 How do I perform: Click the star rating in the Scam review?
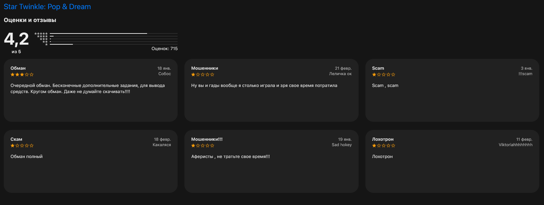click(x=384, y=74)
